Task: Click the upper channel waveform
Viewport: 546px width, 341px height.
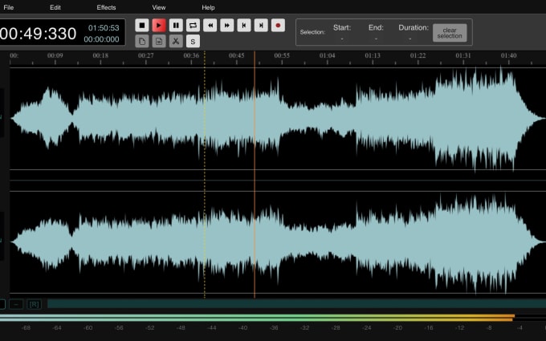Action: [278, 119]
